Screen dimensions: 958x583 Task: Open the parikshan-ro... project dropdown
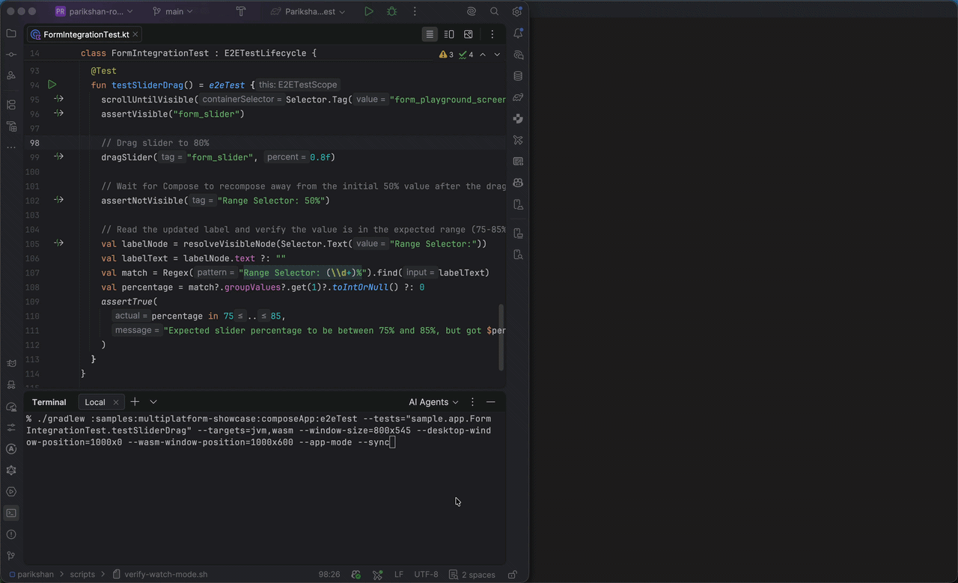pyautogui.click(x=94, y=12)
